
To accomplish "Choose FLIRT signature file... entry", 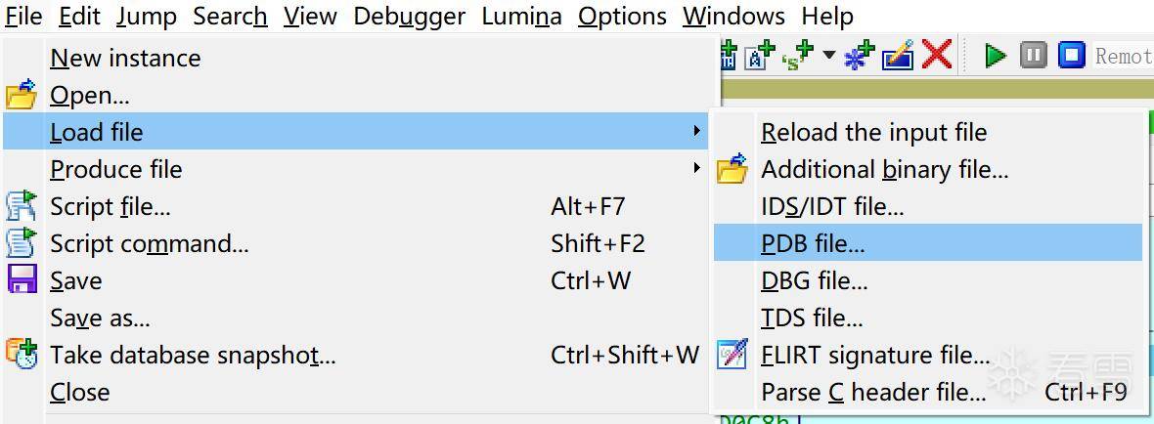I will [x=875, y=355].
